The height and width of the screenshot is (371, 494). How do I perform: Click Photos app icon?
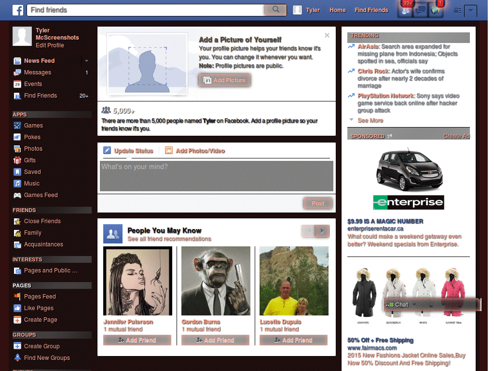(x=17, y=149)
